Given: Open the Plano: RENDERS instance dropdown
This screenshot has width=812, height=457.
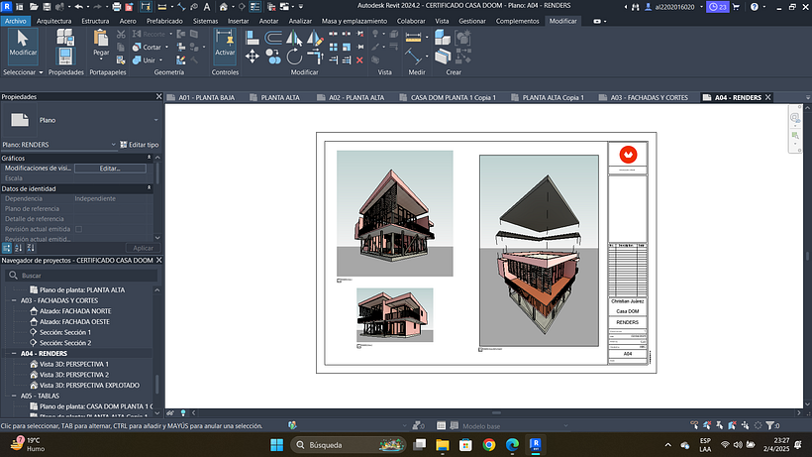Looking at the screenshot, I should click(x=114, y=145).
